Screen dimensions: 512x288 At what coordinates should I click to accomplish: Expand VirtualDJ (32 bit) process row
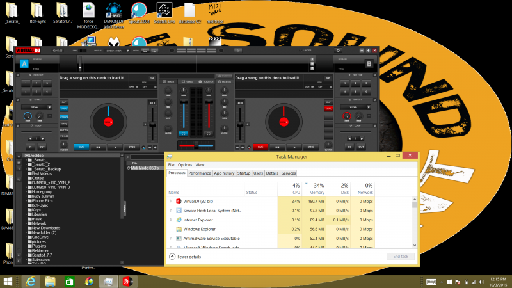click(x=171, y=201)
